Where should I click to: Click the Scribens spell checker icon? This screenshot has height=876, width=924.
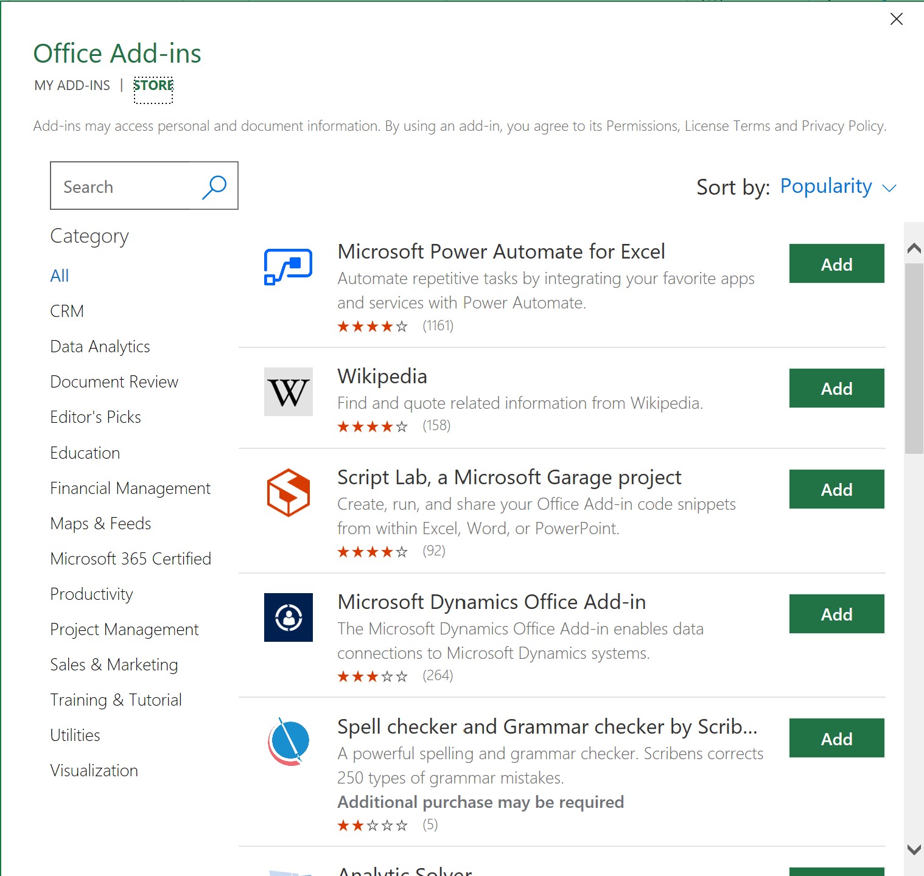(289, 742)
